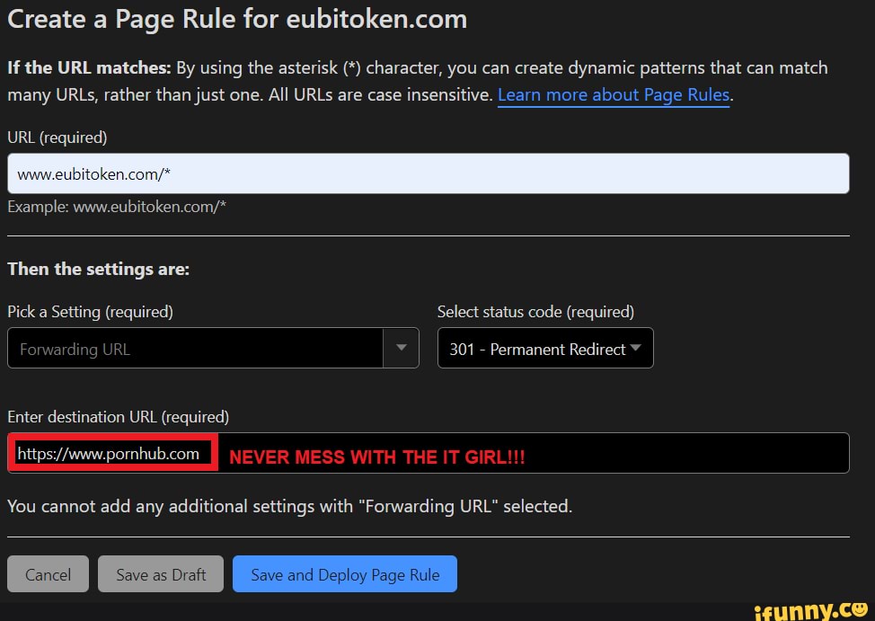Click the red-boxed https://www.pornhub.com text

(110, 453)
